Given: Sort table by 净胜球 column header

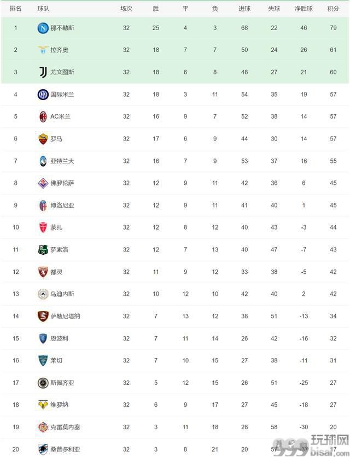Looking at the screenshot, I should [x=304, y=8].
